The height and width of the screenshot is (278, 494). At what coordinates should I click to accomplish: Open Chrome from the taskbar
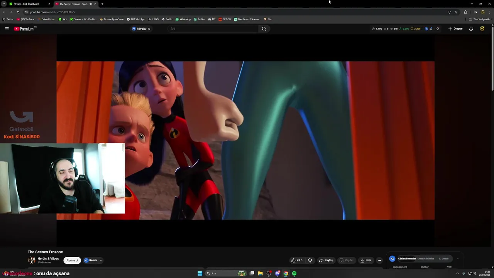click(x=286, y=273)
